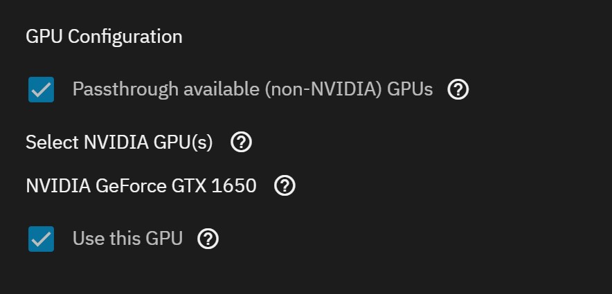
Task: Reveal tooltip for NVIDIA GPU selection
Action: (x=241, y=143)
